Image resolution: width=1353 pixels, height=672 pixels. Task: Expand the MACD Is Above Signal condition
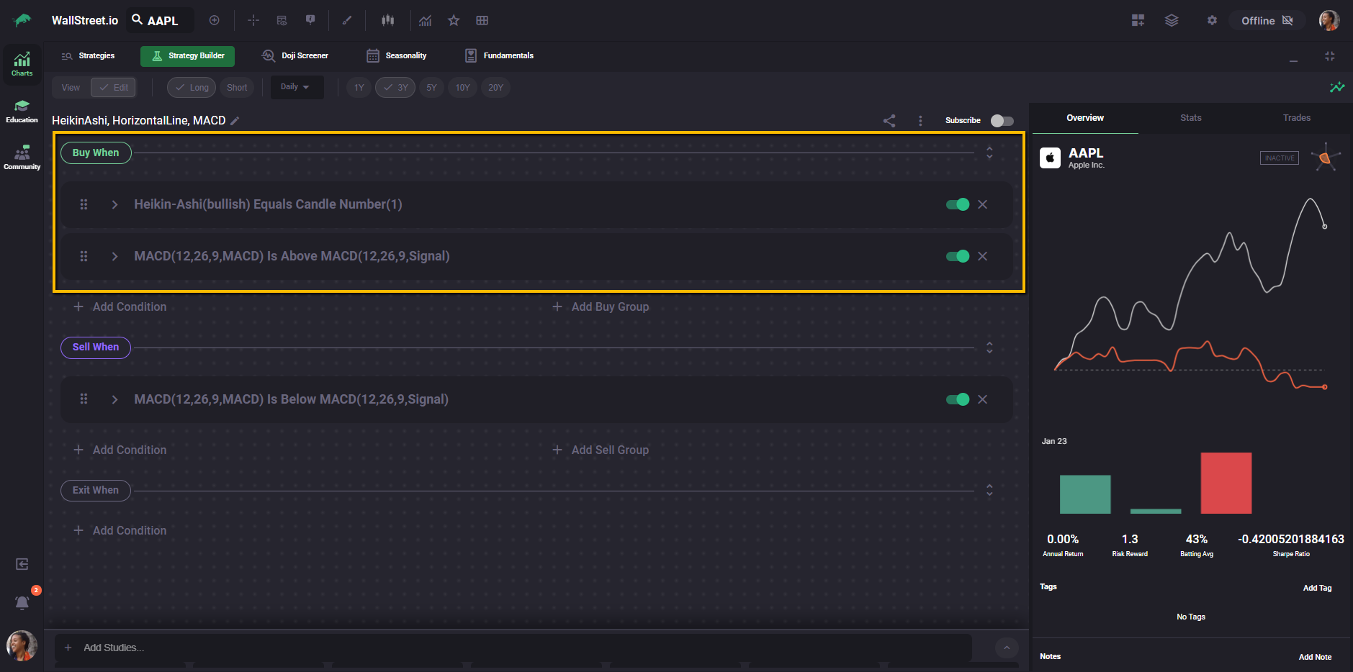click(114, 257)
